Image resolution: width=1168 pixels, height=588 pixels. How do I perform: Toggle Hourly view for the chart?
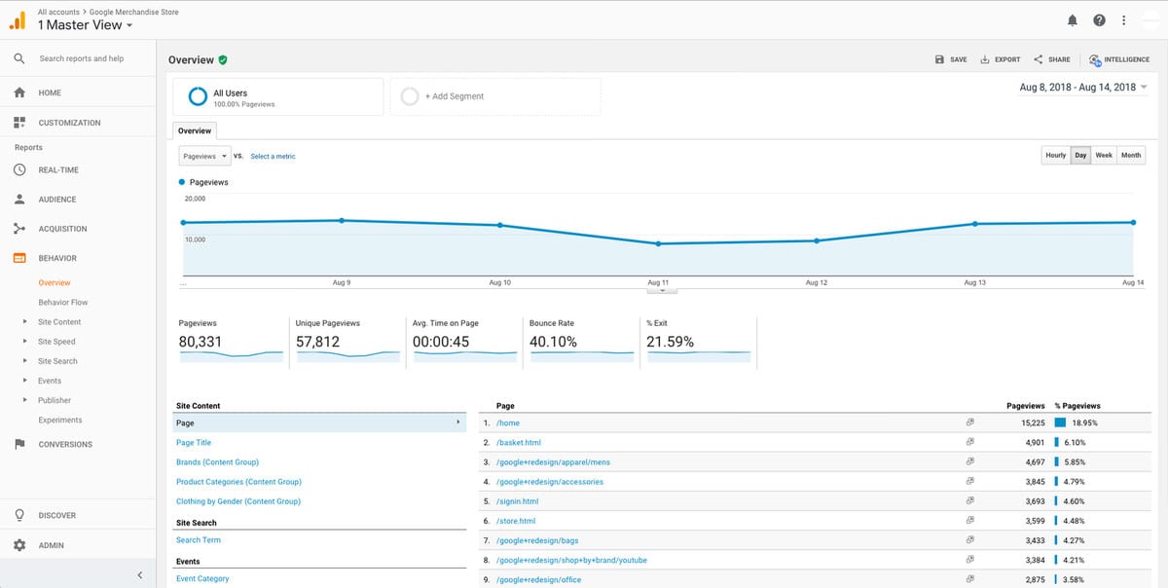coord(1054,155)
